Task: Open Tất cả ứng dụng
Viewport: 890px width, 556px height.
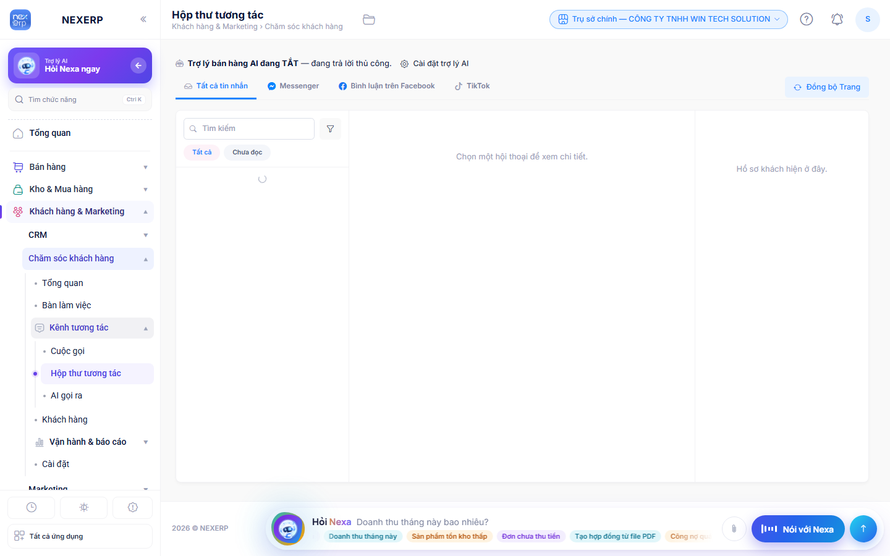Action: click(x=80, y=536)
